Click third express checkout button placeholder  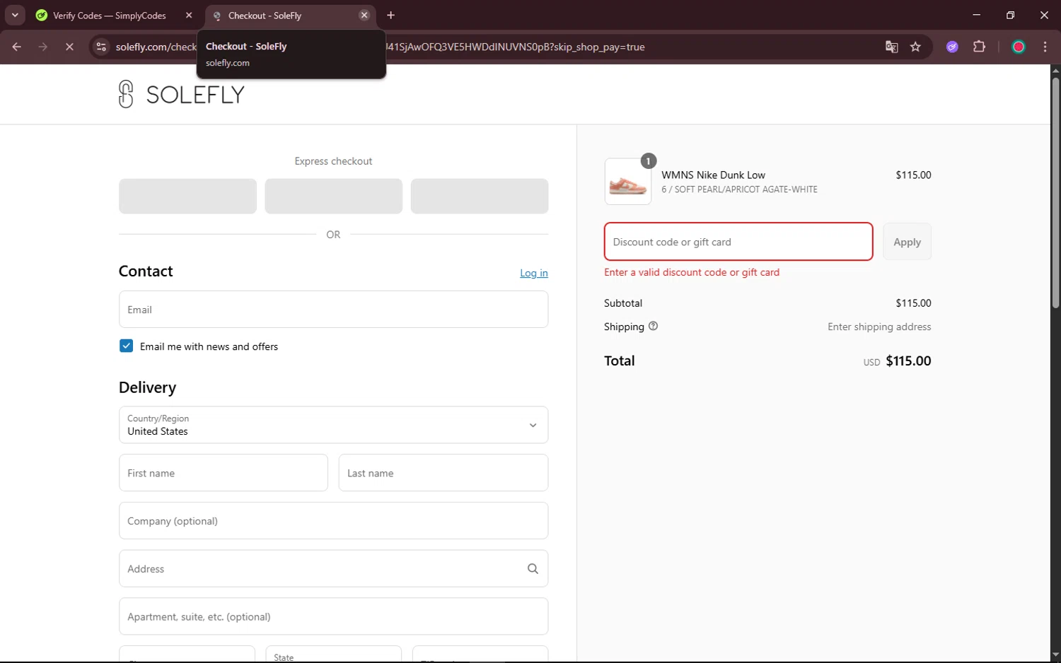pyautogui.click(x=480, y=196)
